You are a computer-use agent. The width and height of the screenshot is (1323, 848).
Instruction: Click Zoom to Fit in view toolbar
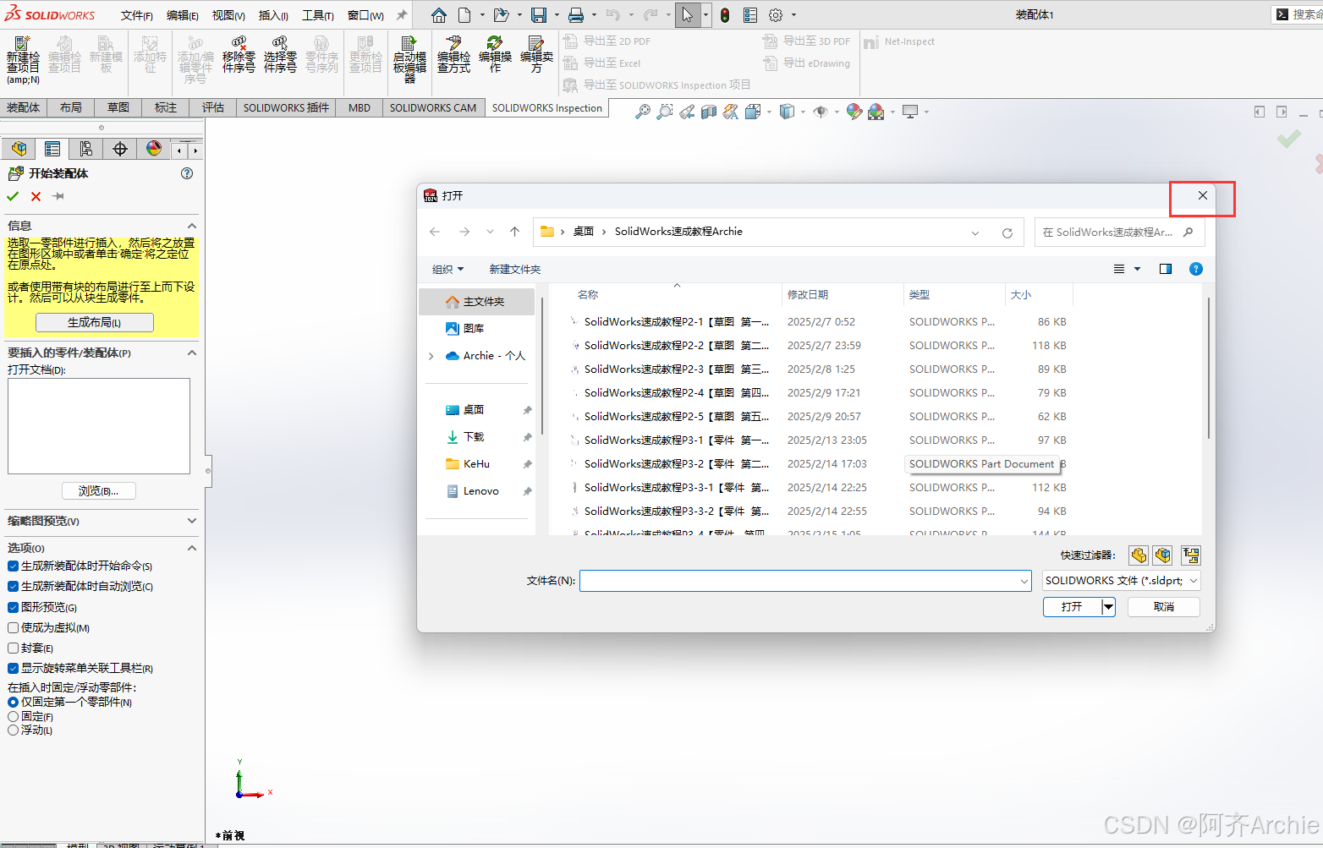(x=643, y=112)
